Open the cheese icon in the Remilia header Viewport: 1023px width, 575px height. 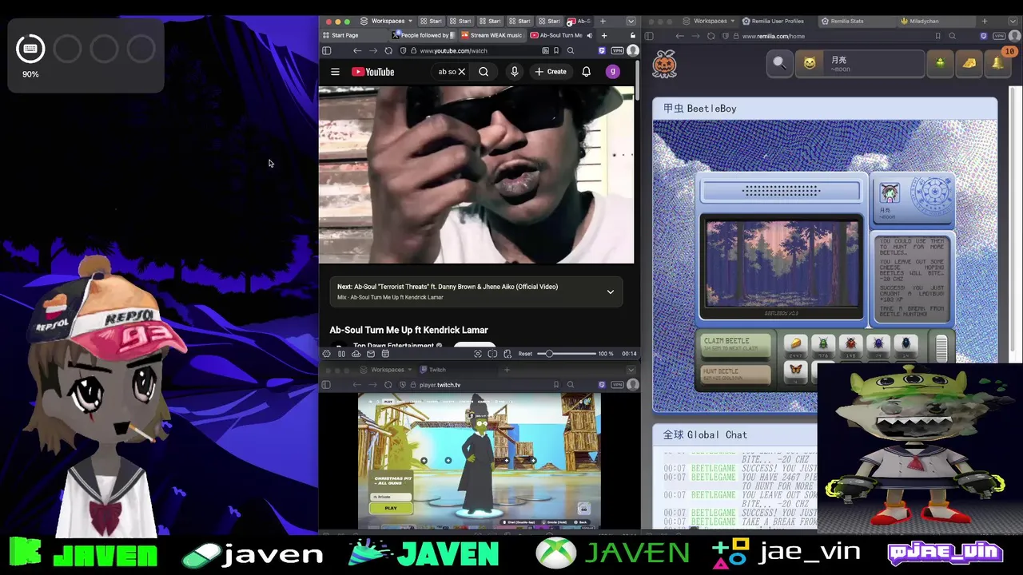(969, 63)
